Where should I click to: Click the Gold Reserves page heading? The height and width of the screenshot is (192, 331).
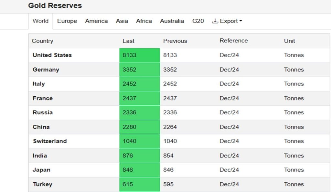(55, 5)
